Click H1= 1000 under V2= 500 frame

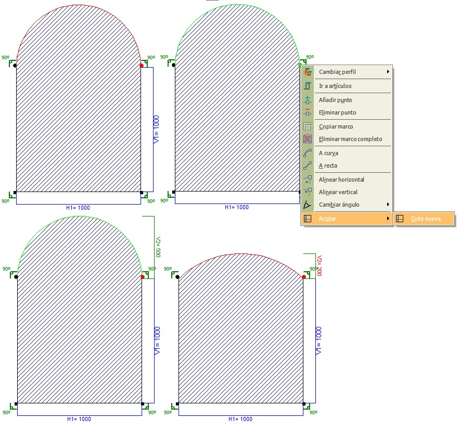[79, 419]
